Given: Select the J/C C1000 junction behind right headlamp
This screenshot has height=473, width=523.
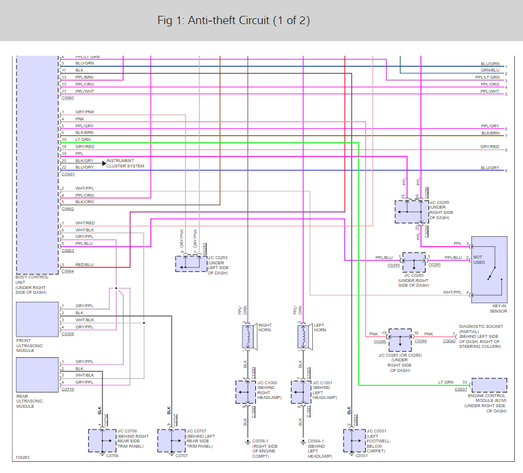Looking at the screenshot, I should (x=246, y=393).
